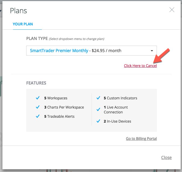Viewport: 182px width, 172px height.
Task: Click the PLAN TYPE heading label
Action: coord(37,39)
